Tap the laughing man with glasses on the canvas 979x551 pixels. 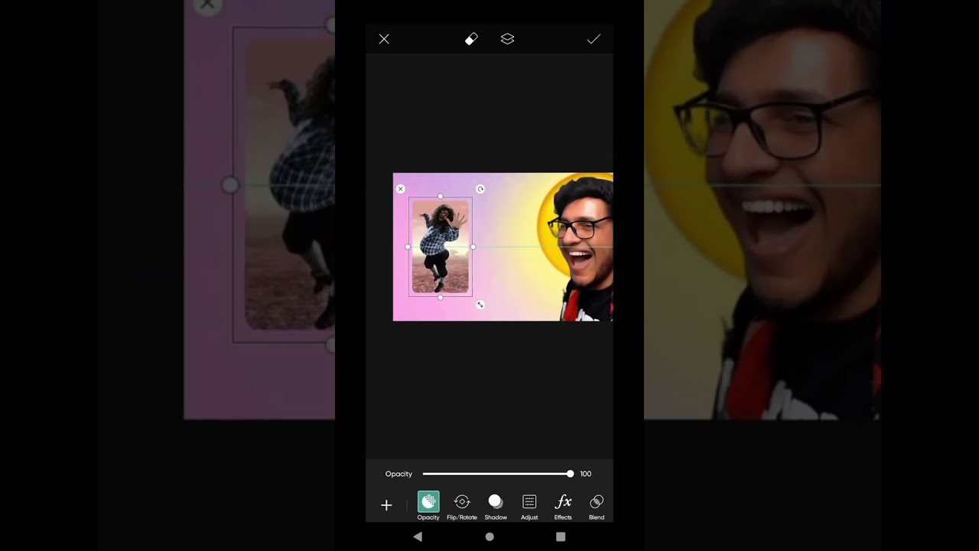pyautogui.click(x=581, y=249)
